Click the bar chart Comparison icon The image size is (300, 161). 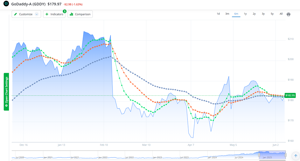tap(71, 14)
